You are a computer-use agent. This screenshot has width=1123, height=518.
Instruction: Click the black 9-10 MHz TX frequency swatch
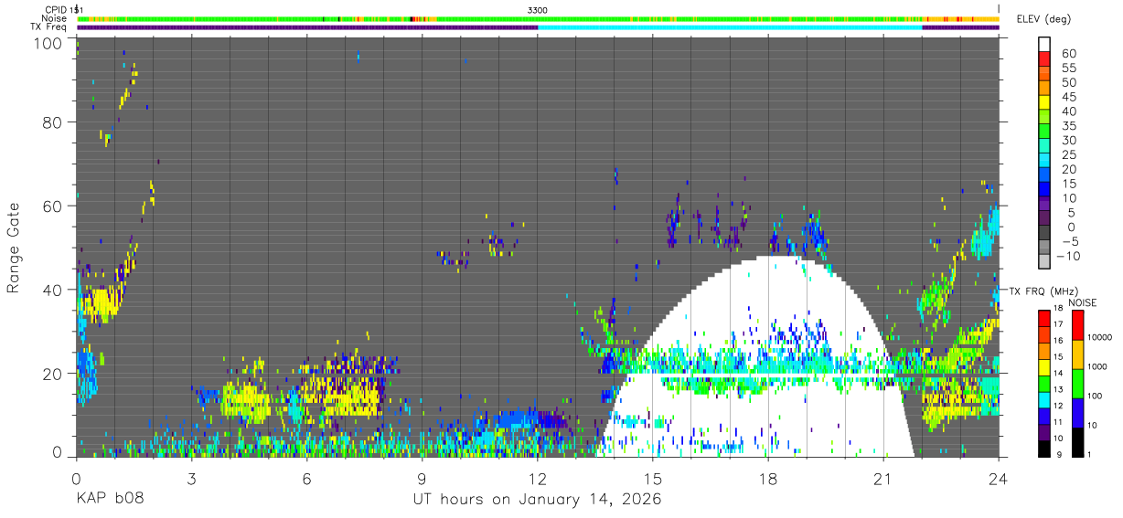[x=1043, y=448]
